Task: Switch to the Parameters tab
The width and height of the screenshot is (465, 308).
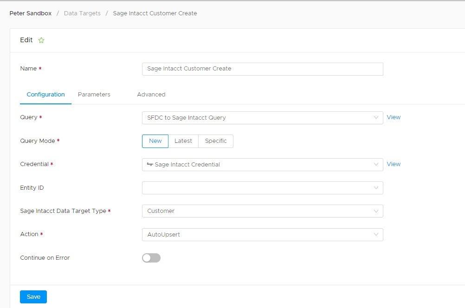Action: 94,95
